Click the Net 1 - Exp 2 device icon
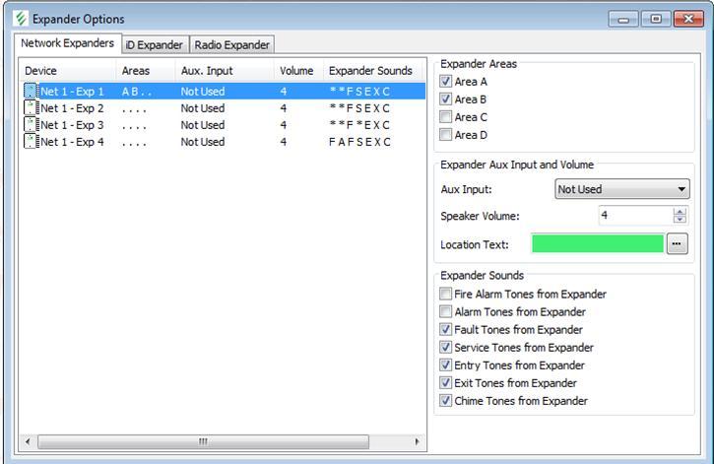The image size is (714, 464). [30, 108]
